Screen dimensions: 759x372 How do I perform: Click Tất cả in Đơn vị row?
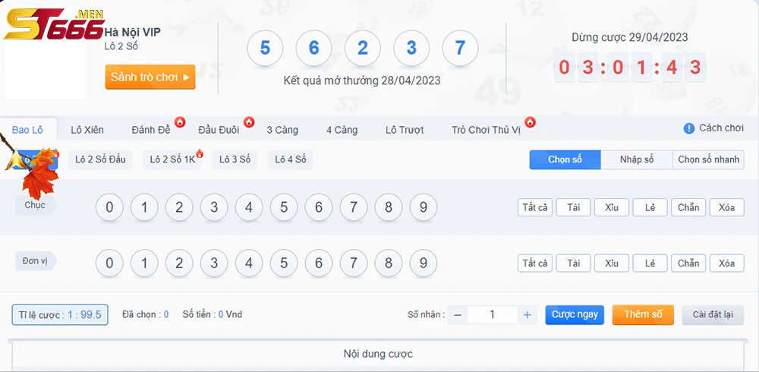[535, 263]
